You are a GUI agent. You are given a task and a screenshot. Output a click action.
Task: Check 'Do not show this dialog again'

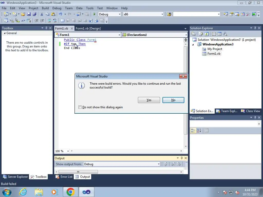pos(80,107)
